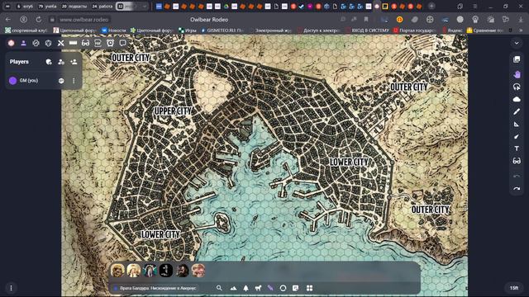Viewport: 529px width, 297px height.
Task: Click the invite player icon in the Players panel
Action: (x=74, y=62)
